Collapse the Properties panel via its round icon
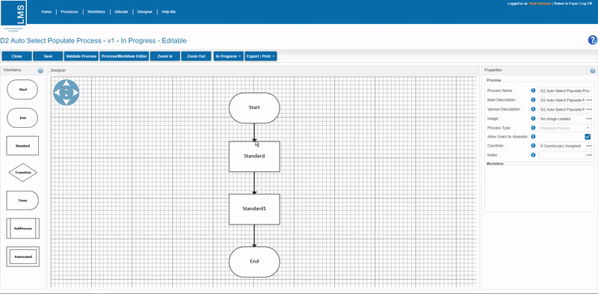This screenshot has height=294, width=598. click(x=592, y=70)
